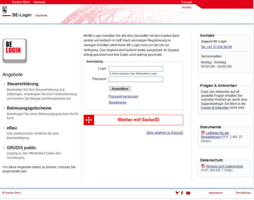Image resolution: width=254 pixels, height=200 pixels.
Task: Open Passwort vergessen link
Action: tap(123, 97)
